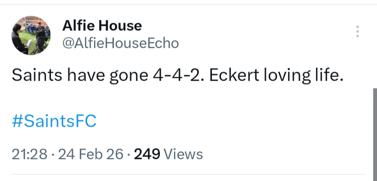Click the bold 249 number
The height and width of the screenshot is (181, 377).
click(x=147, y=154)
